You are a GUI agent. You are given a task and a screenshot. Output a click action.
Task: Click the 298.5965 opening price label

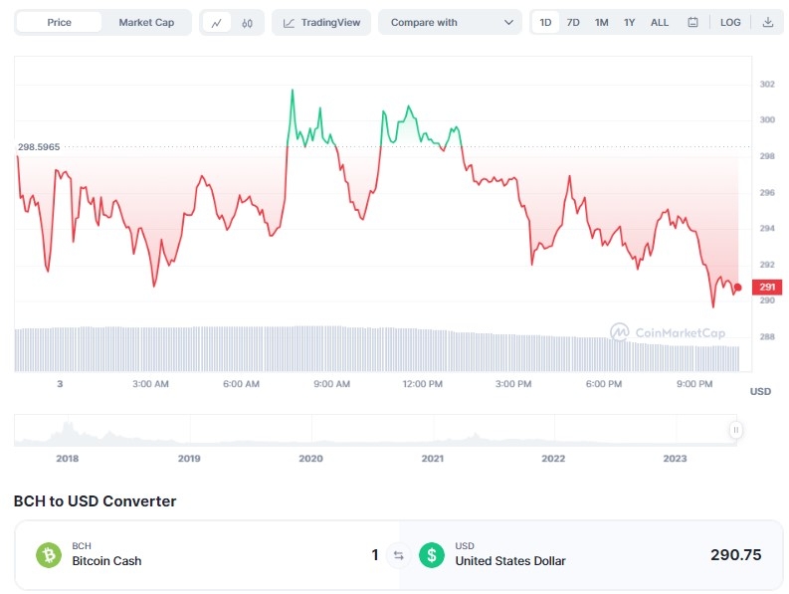pyautogui.click(x=39, y=147)
